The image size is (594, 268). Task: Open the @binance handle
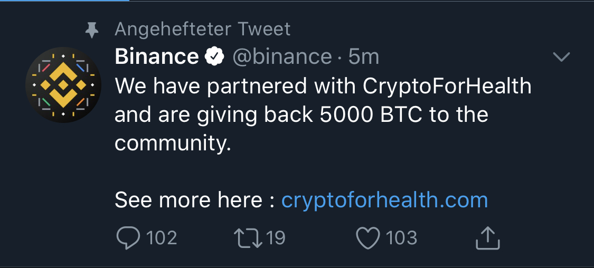(282, 56)
